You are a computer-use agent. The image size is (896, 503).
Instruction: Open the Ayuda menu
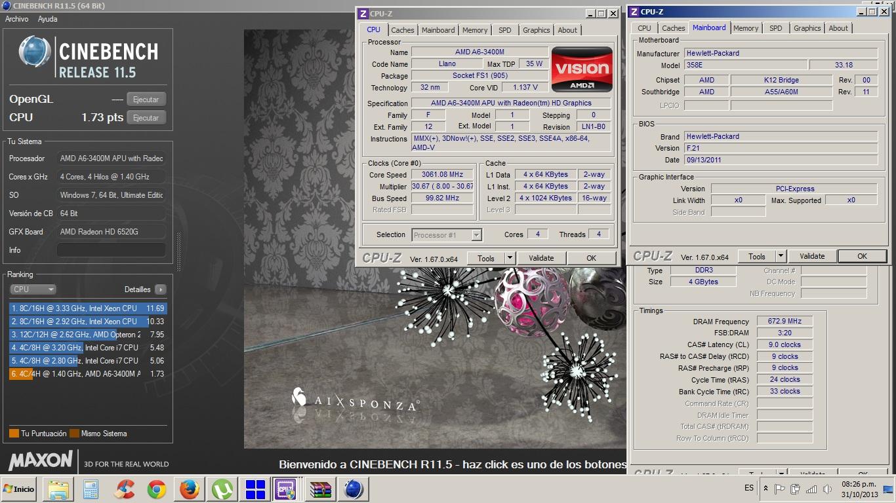click(47, 19)
